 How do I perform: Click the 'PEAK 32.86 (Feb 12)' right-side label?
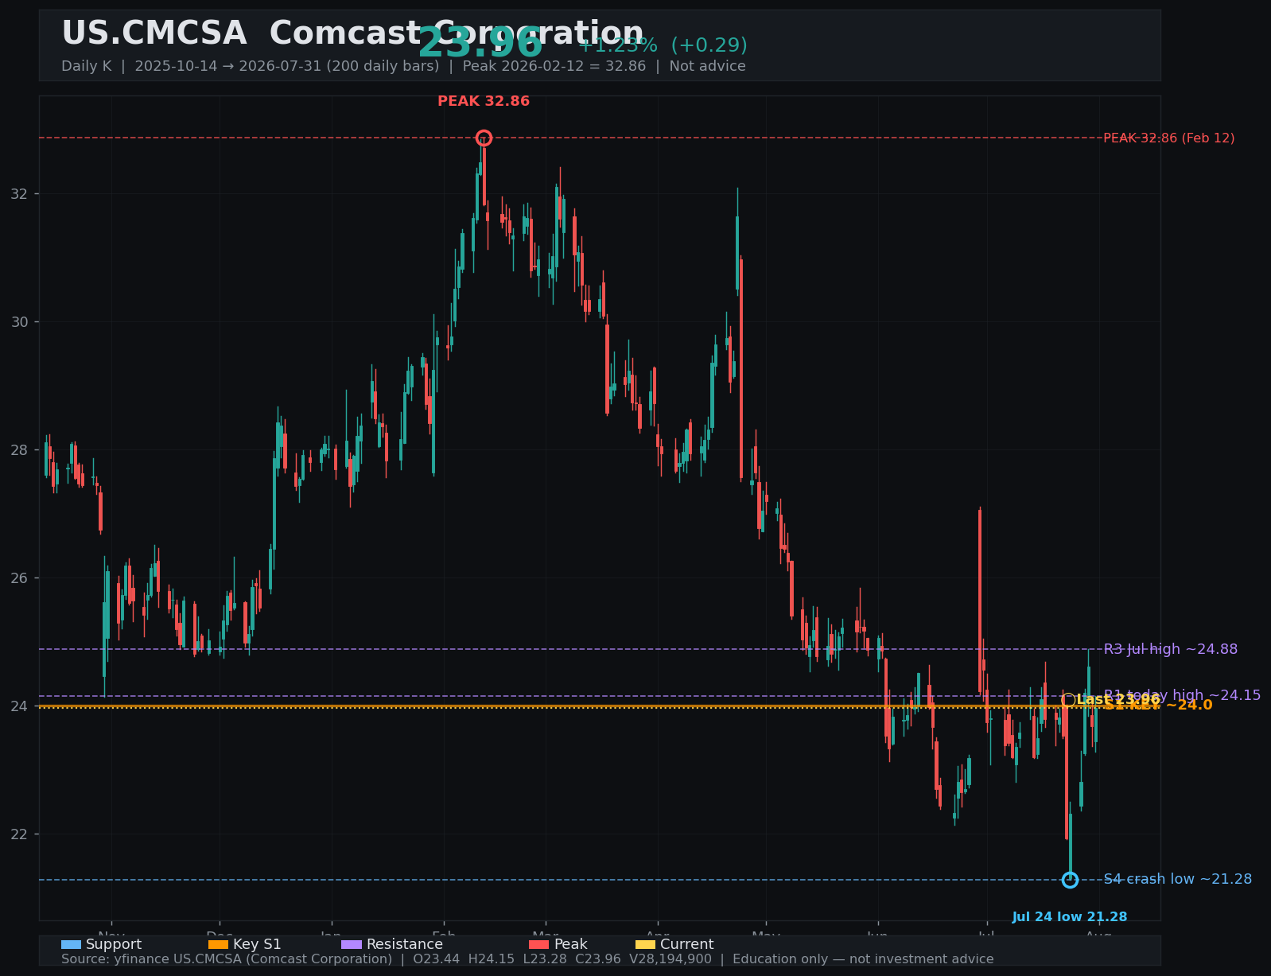[1169, 138]
